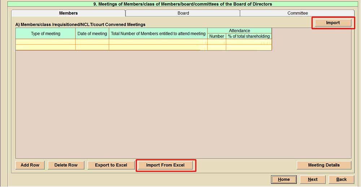Click Import From Excel button
Image resolution: width=361 pixels, height=187 pixels.
click(x=165, y=165)
